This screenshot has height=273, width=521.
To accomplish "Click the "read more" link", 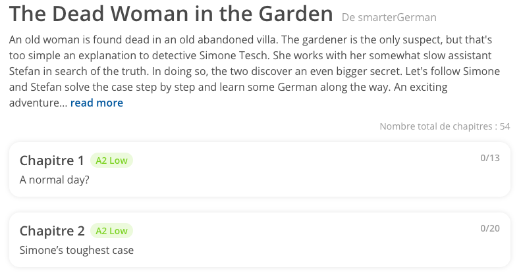I will tap(96, 103).
